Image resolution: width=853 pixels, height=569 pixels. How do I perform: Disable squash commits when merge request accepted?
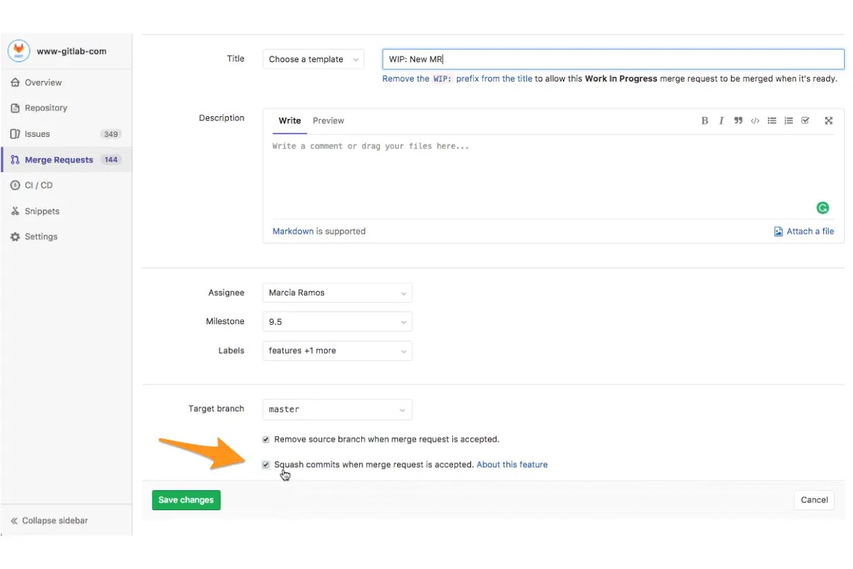(x=265, y=464)
